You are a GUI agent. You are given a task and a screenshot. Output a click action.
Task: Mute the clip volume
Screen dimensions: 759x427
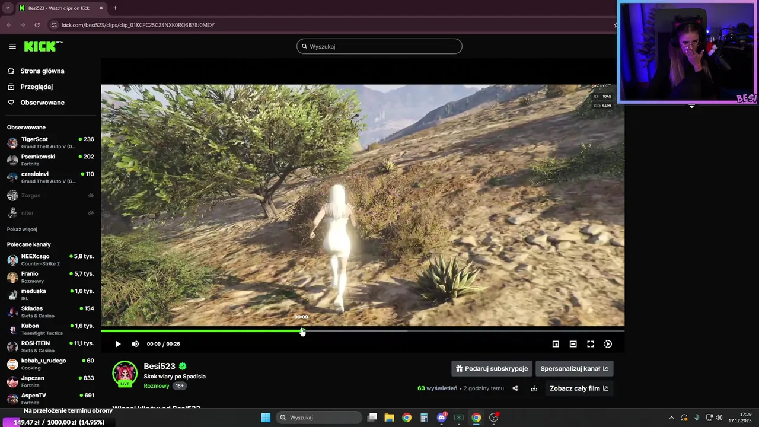click(x=135, y=344)
